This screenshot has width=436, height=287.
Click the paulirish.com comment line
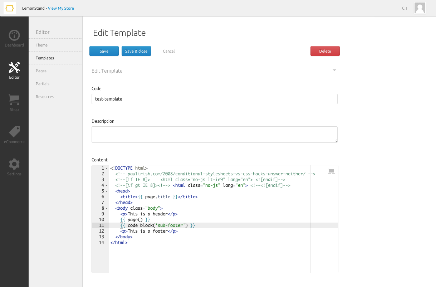click(x=215, y=174)
